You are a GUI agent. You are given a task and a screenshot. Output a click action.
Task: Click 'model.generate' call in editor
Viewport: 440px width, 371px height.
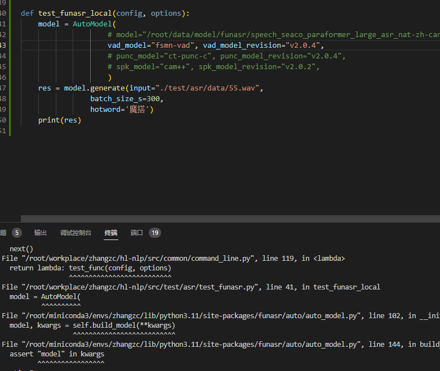pyautogui.click(x=94, y=88)
